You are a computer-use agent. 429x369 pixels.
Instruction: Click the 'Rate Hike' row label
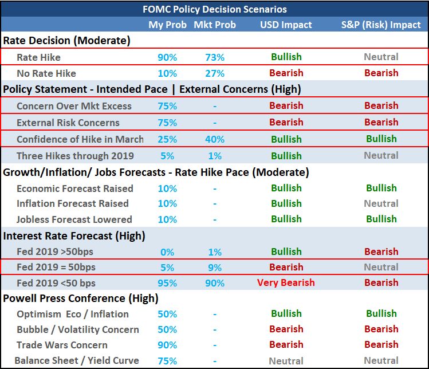(x=38, y=57)
